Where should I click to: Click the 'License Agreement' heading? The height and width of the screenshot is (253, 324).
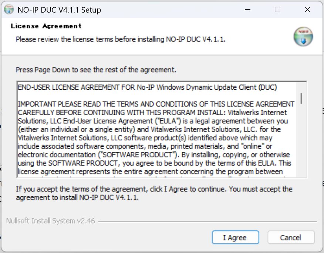[x=46, y=26]
